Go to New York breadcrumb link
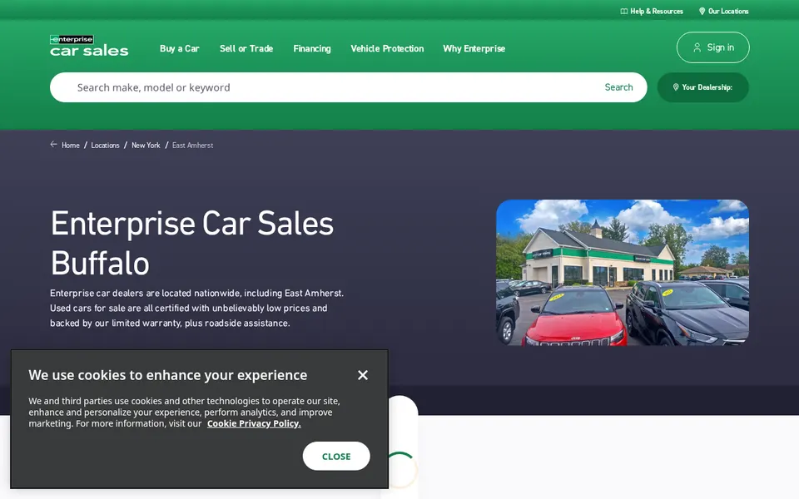The height and width of the screenshot is (499, 799). pyautogui.click(x=146, y=145)
